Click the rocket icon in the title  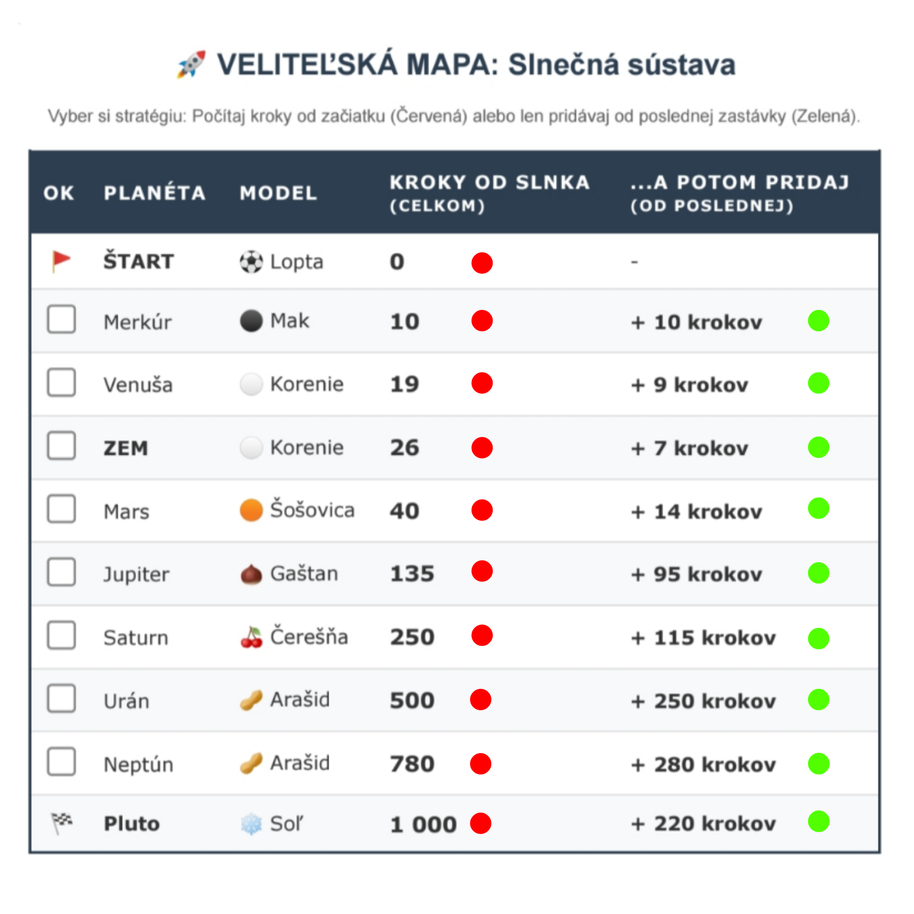click(191, 64)
